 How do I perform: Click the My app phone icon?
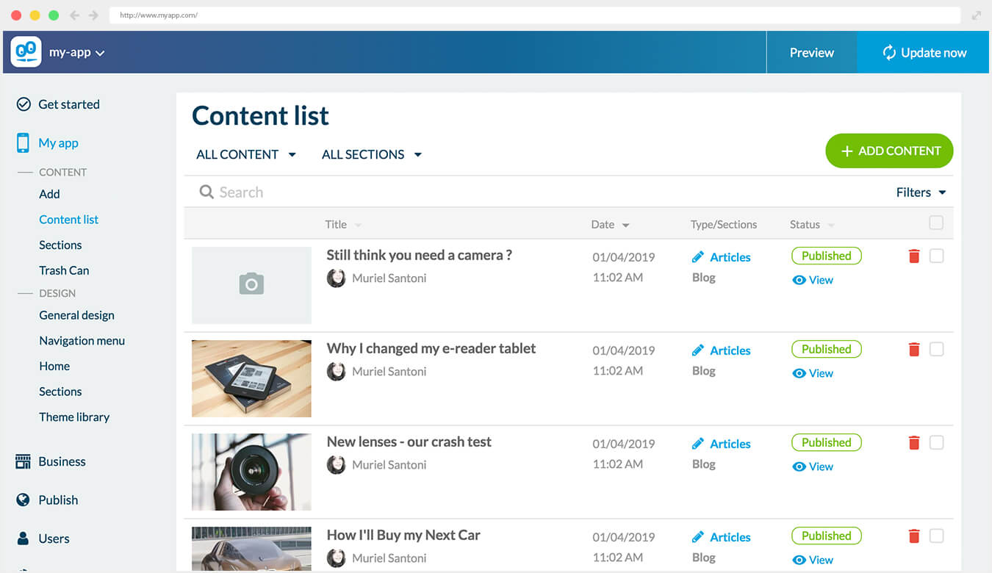pos(24,143)
